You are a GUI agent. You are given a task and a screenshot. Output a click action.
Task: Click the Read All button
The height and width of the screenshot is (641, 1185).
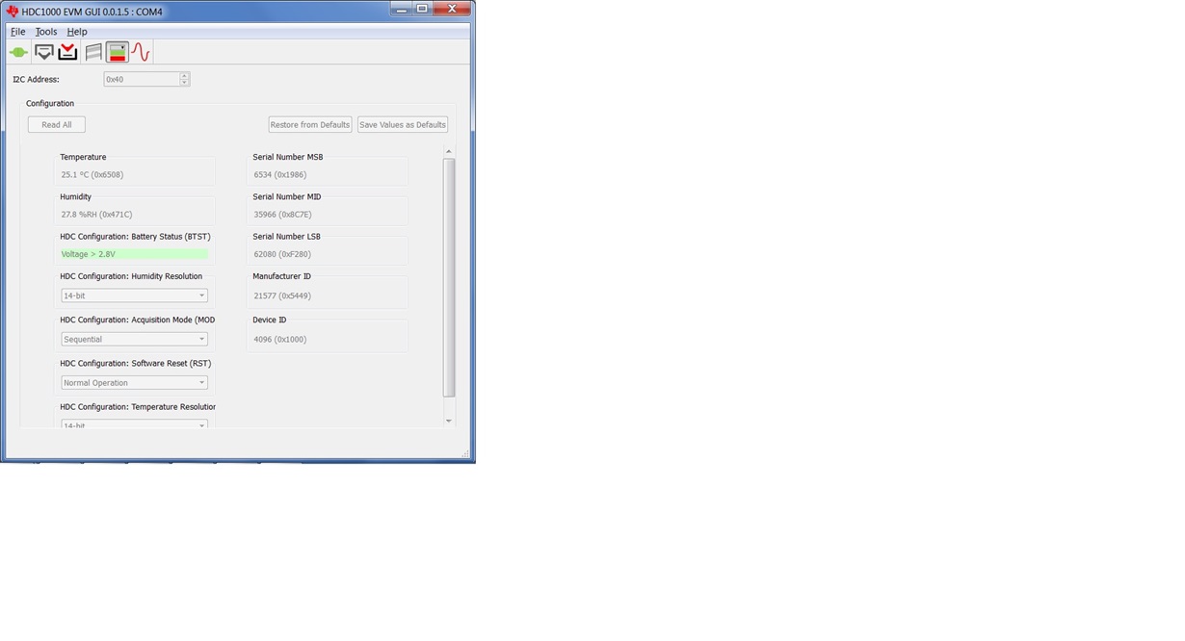[x=57, y=124]
